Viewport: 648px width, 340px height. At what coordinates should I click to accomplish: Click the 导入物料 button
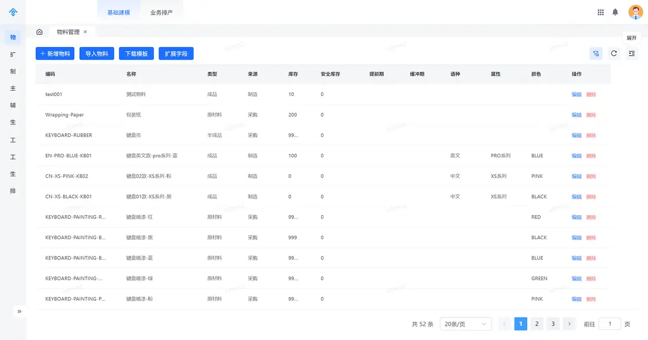coord(97,54)
